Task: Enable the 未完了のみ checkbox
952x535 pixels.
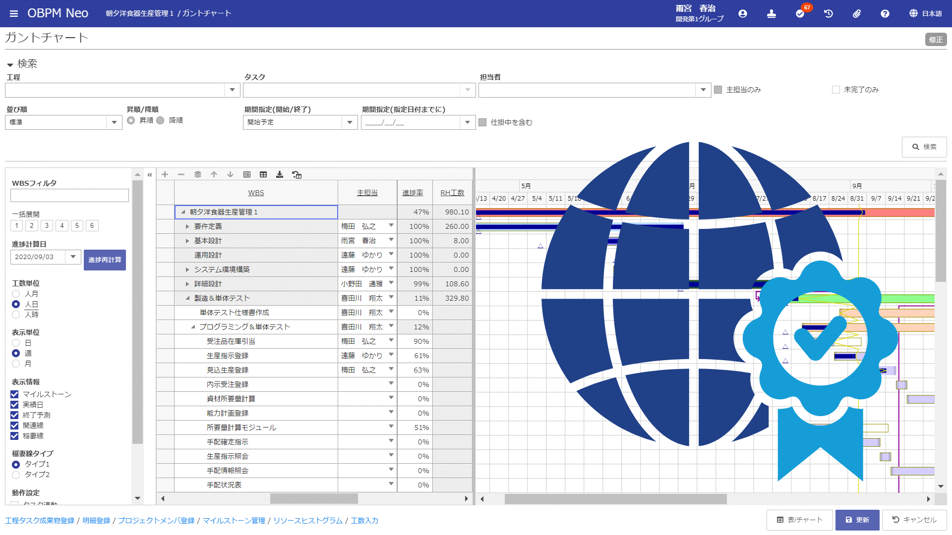Action: click(836, 90)
